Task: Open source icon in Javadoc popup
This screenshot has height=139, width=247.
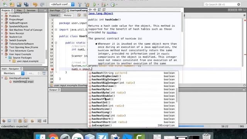Action: (104, 10)
